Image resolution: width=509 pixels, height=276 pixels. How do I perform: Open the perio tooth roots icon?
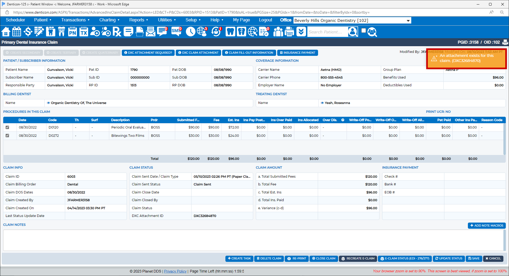pos(61,32)
